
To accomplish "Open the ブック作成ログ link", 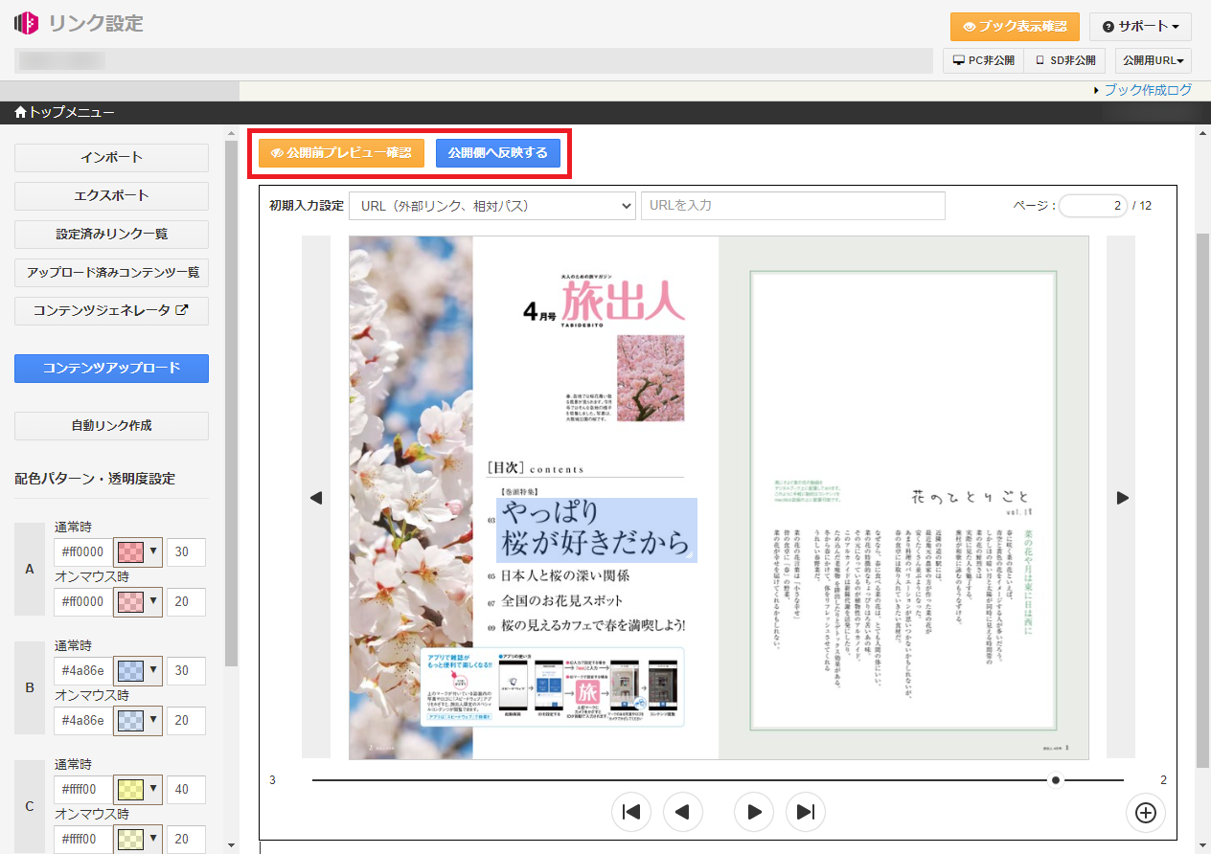I will point(1147,90).
